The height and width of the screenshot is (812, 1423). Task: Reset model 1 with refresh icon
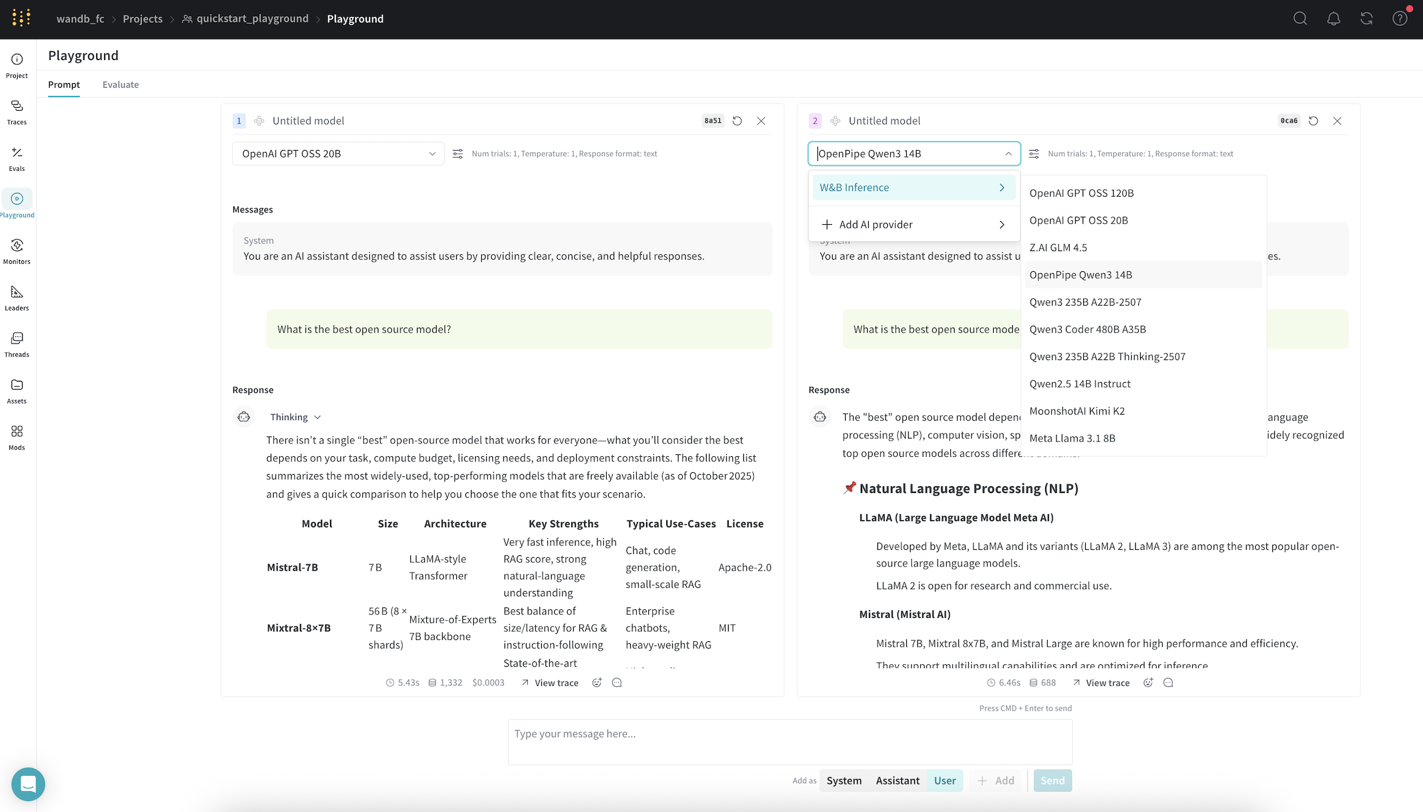tap(737, 121)
